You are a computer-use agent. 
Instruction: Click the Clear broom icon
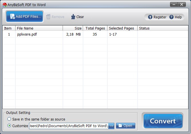(x=73, y=17)
